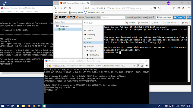Screen dimensions: 193x108
Task: Go back in the Proxmox Firefox window
Action: pyautogui.click(x=56, y=8)
